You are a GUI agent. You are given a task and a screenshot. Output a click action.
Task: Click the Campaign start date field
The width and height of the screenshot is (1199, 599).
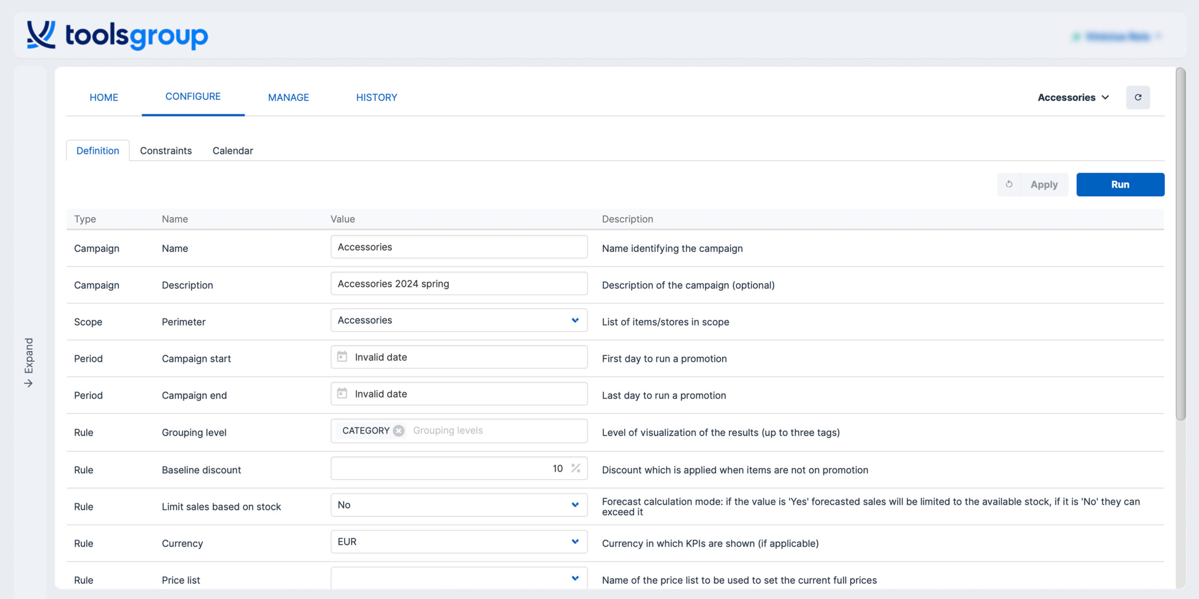pyautogui.click(x=459, y=357)
